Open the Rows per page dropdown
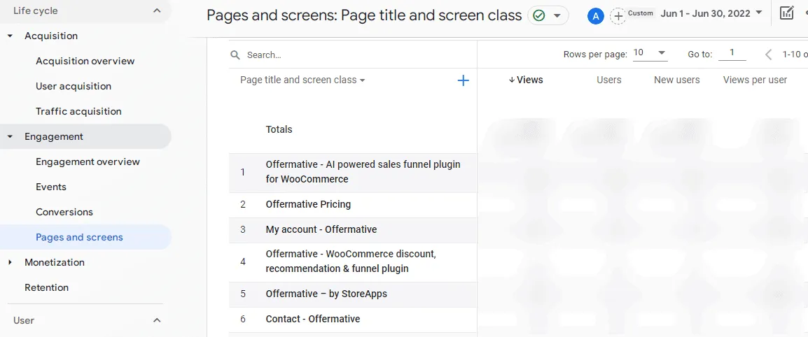 650,53
